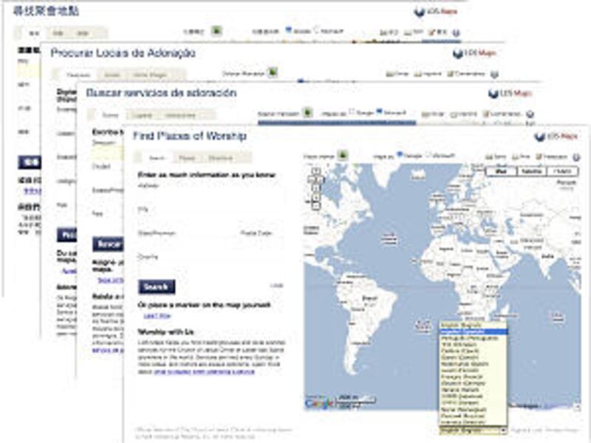Viewport: 591px width, 443px height.
Task: Click LDS Maps logo in Portuguese window
Action: pos(474,53)
